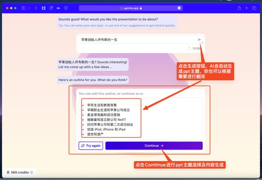Click the gamma site favicon in address bar
Image resolution: width=262 pixels, height=180 pixels.
coord(121,8)
